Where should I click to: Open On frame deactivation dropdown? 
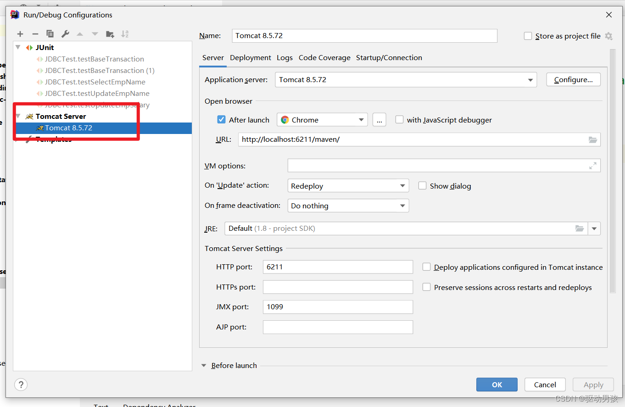point(348,206)
